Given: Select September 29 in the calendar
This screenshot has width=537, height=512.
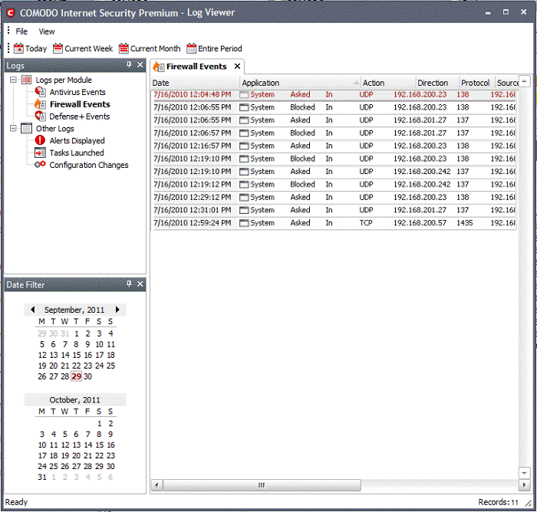Looking at the screenshot, I should point(77,376).
